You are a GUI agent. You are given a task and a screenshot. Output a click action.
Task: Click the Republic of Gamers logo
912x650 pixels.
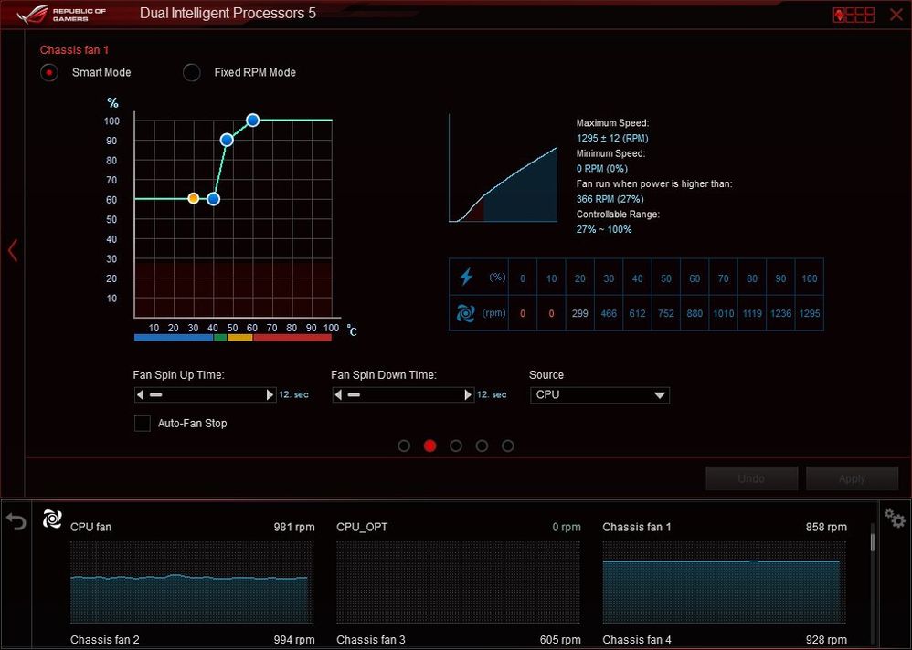(x=61, y=14)
